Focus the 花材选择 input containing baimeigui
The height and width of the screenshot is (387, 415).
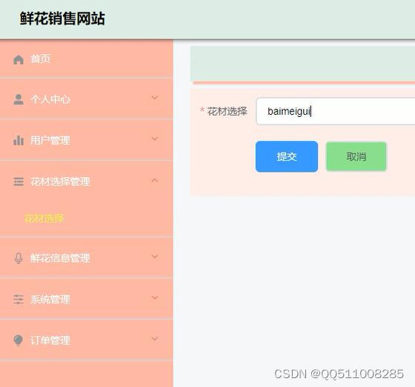335,111
